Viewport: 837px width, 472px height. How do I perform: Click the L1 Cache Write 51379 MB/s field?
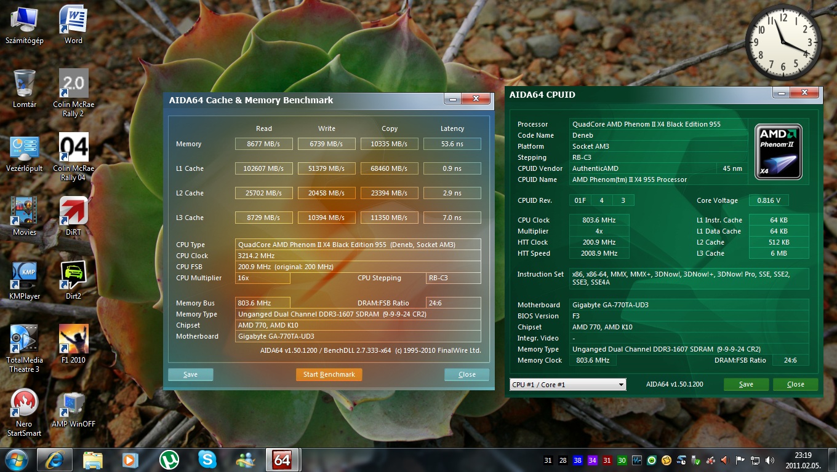327,168
